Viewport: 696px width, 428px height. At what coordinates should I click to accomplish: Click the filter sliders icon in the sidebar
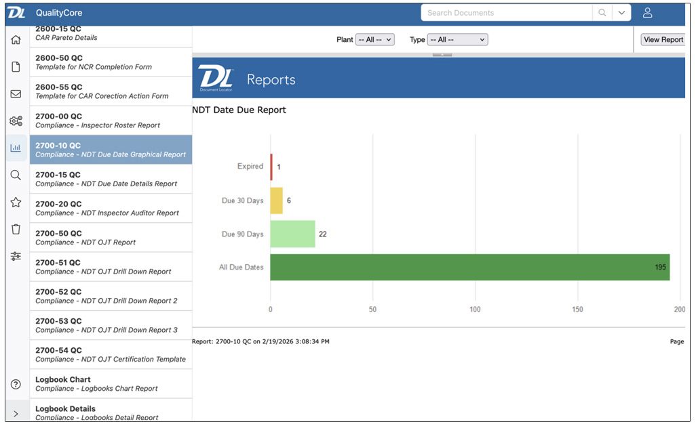tap(16, 256)
